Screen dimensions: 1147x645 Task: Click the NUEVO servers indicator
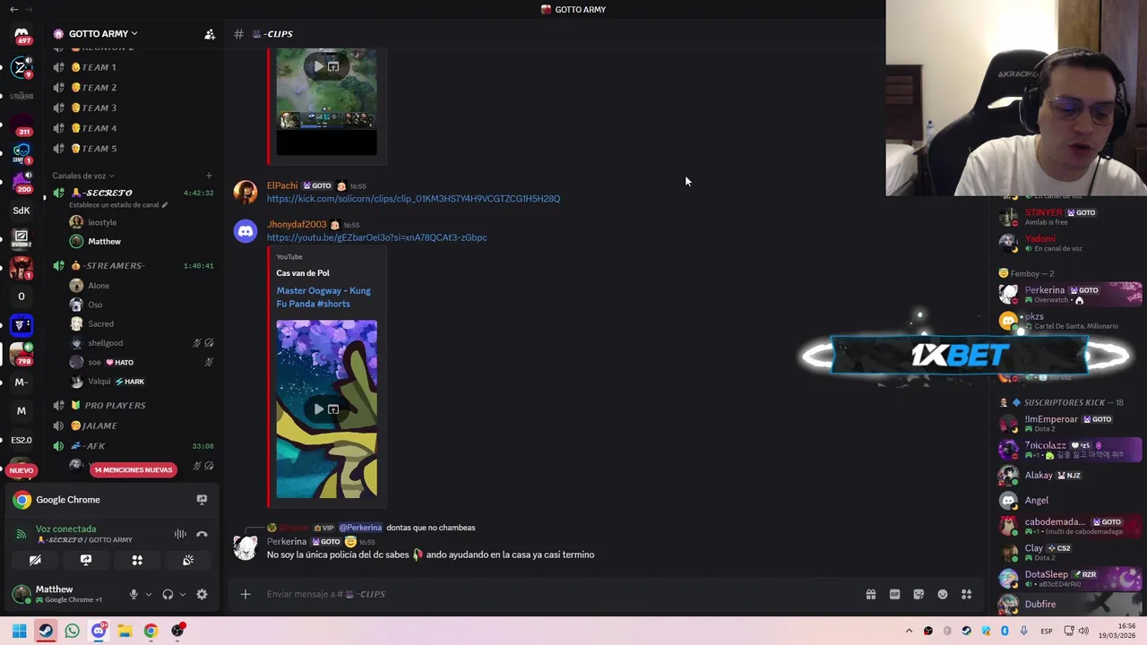[x=22, y=470]
